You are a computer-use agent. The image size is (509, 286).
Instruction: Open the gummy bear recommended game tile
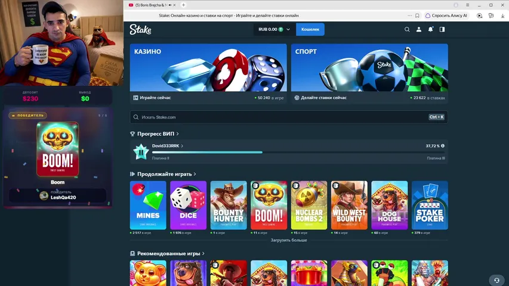148,273
